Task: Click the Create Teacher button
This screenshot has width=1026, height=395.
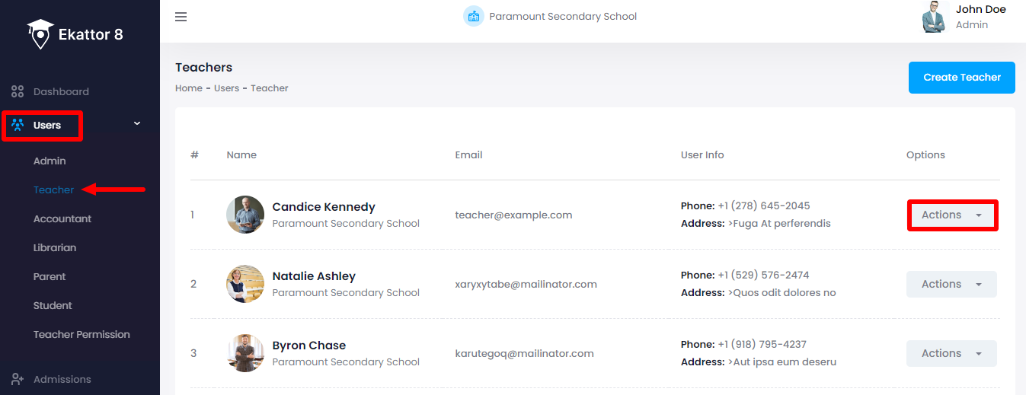Action: pos(961,78)
